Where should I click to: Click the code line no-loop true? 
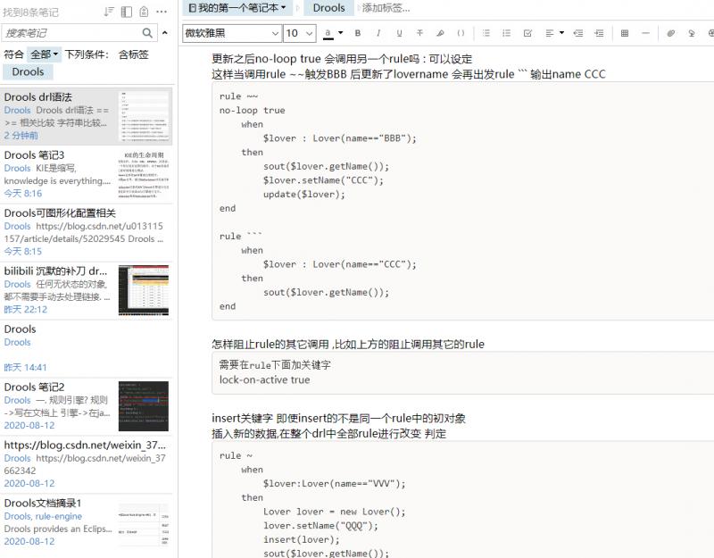pos(253,110)
